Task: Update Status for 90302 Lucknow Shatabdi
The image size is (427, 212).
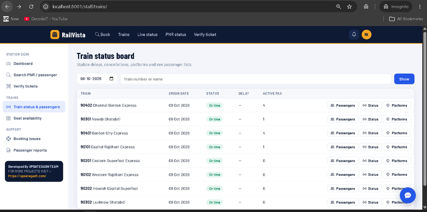Action: tap(371, 202)
